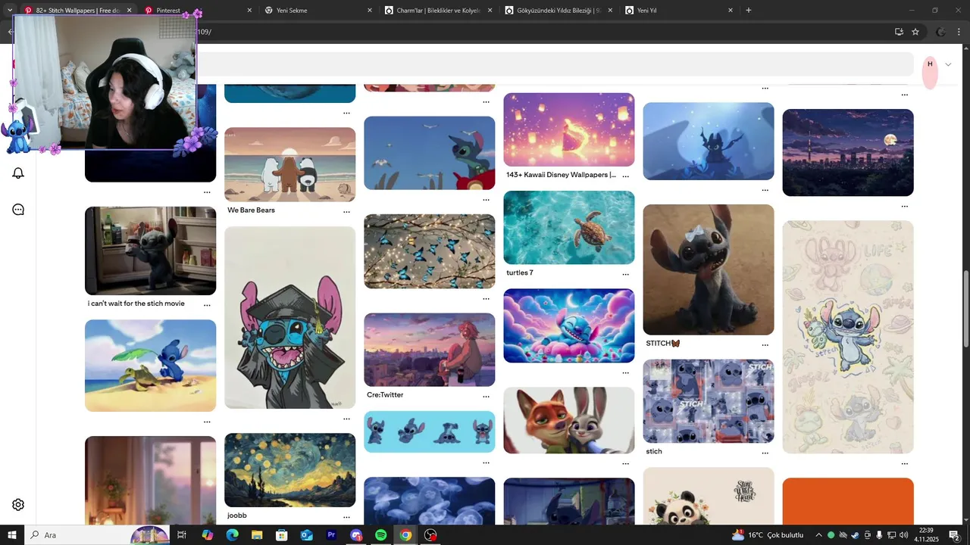Open the four Stitch poses cyan banner

[430, 432]
